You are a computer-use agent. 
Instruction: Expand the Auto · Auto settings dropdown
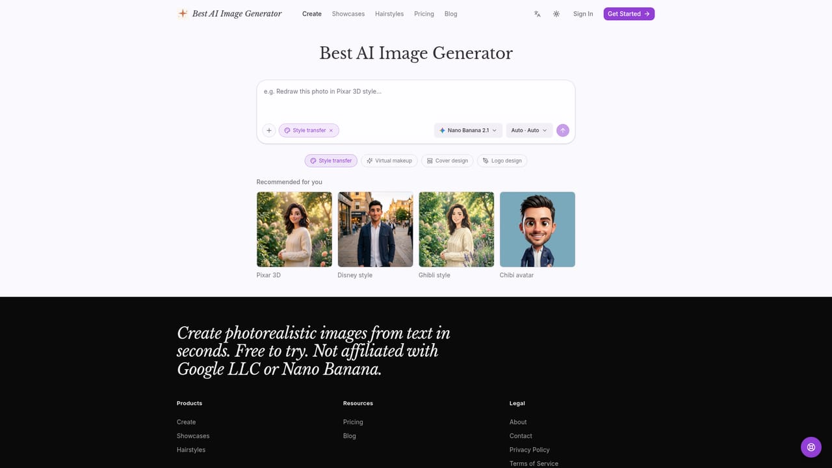[x=529, y=131]
